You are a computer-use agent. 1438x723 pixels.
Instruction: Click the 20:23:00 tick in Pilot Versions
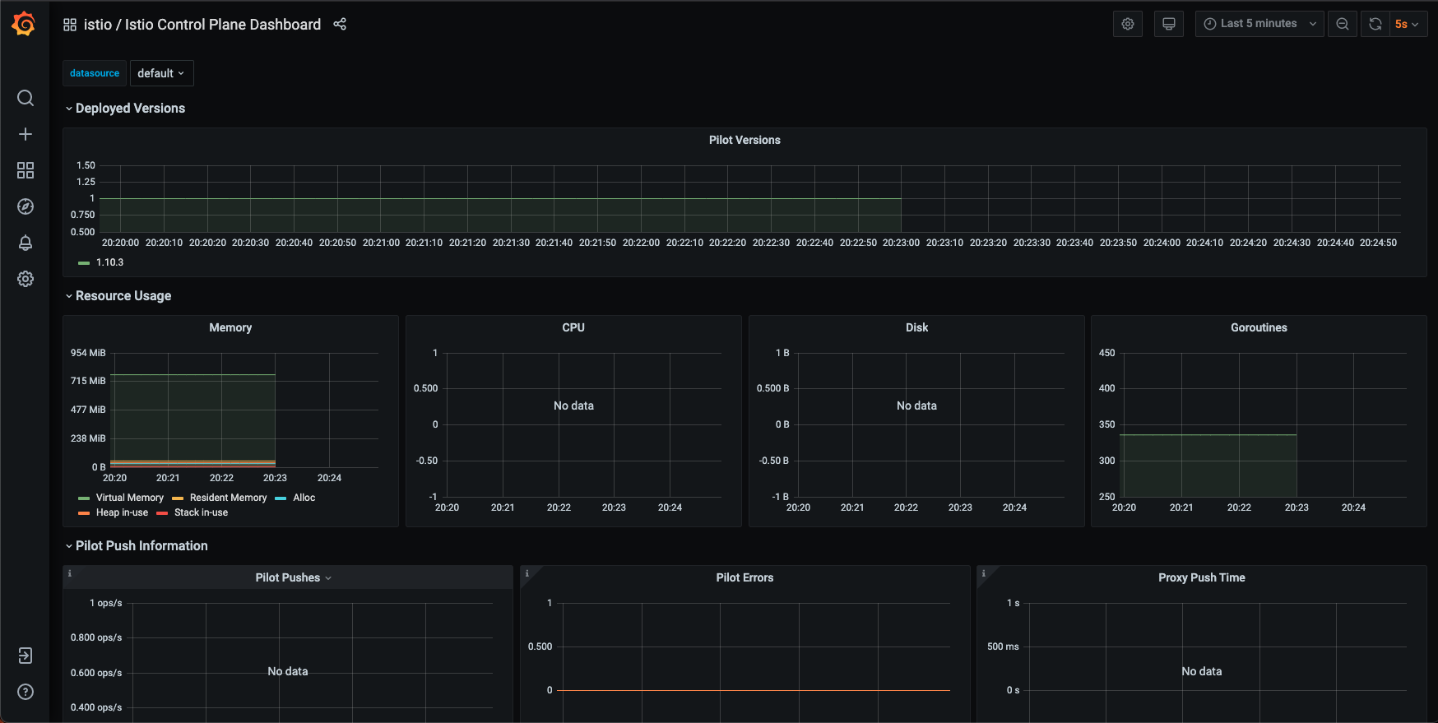(x=901, y=243)
